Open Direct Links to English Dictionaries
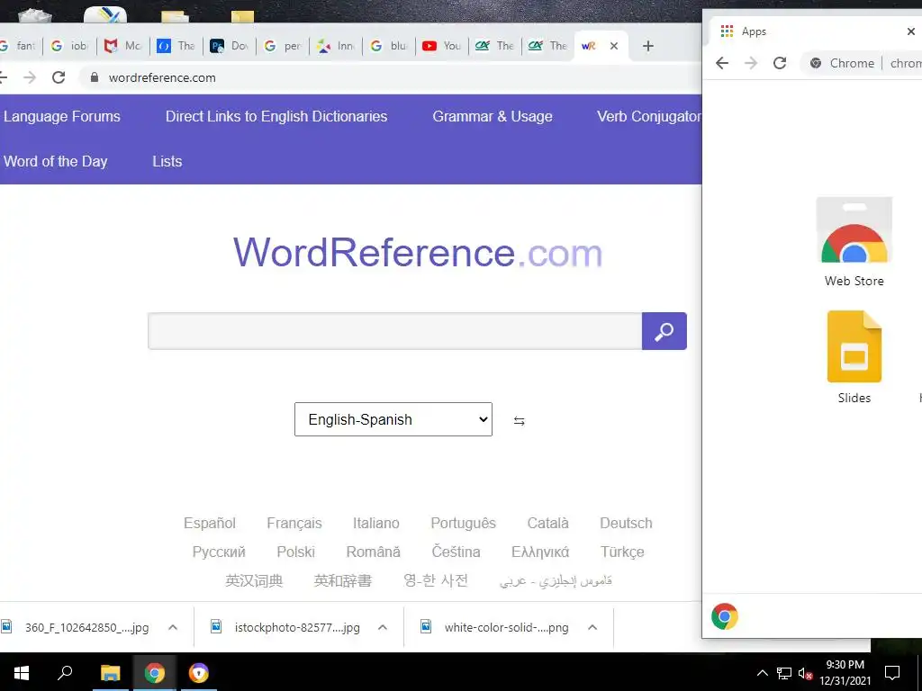Screen dimensions: 922x691 click(x=276, y=116)
